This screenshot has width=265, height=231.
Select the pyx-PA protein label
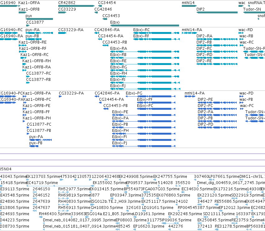click(x=36, y=137)
